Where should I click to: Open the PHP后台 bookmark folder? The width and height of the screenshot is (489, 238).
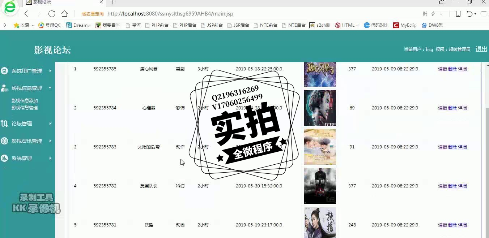click(184, 25)
